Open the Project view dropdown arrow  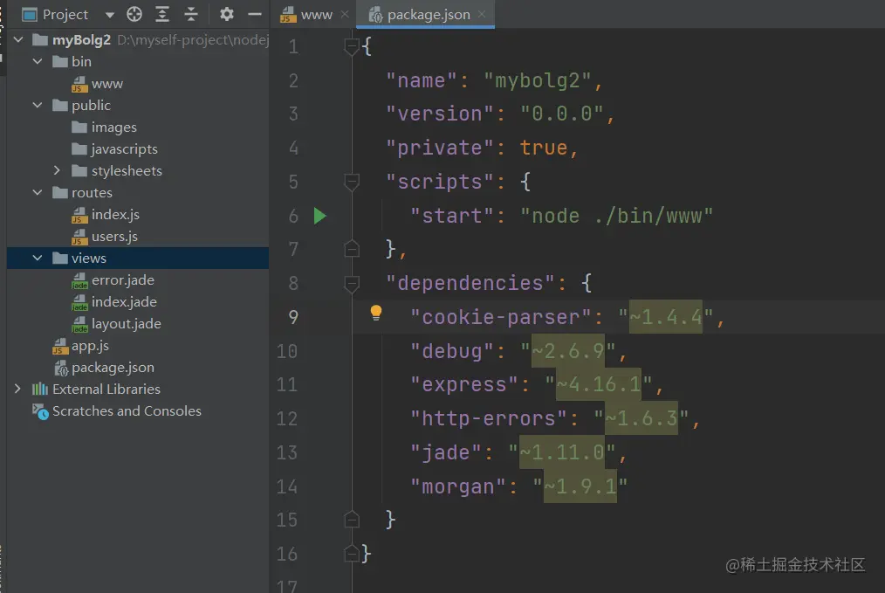pyautogui.click(x=109, y=15)
